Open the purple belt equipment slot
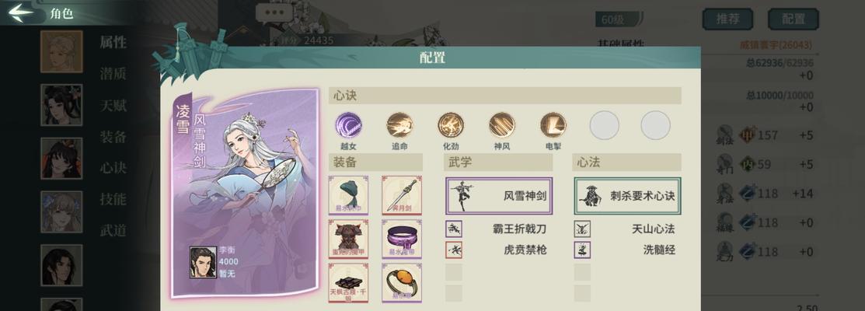865x311 pixels. pyautogui.click(x=402, y=239)
